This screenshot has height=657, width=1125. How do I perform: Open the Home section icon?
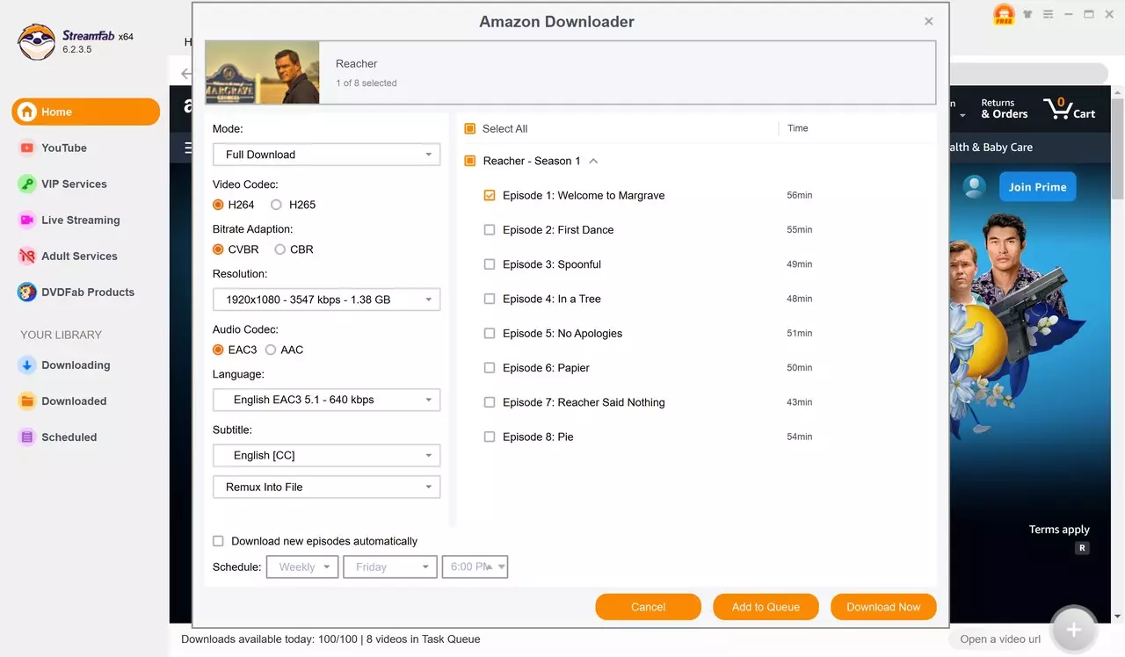tap(27, 112)
